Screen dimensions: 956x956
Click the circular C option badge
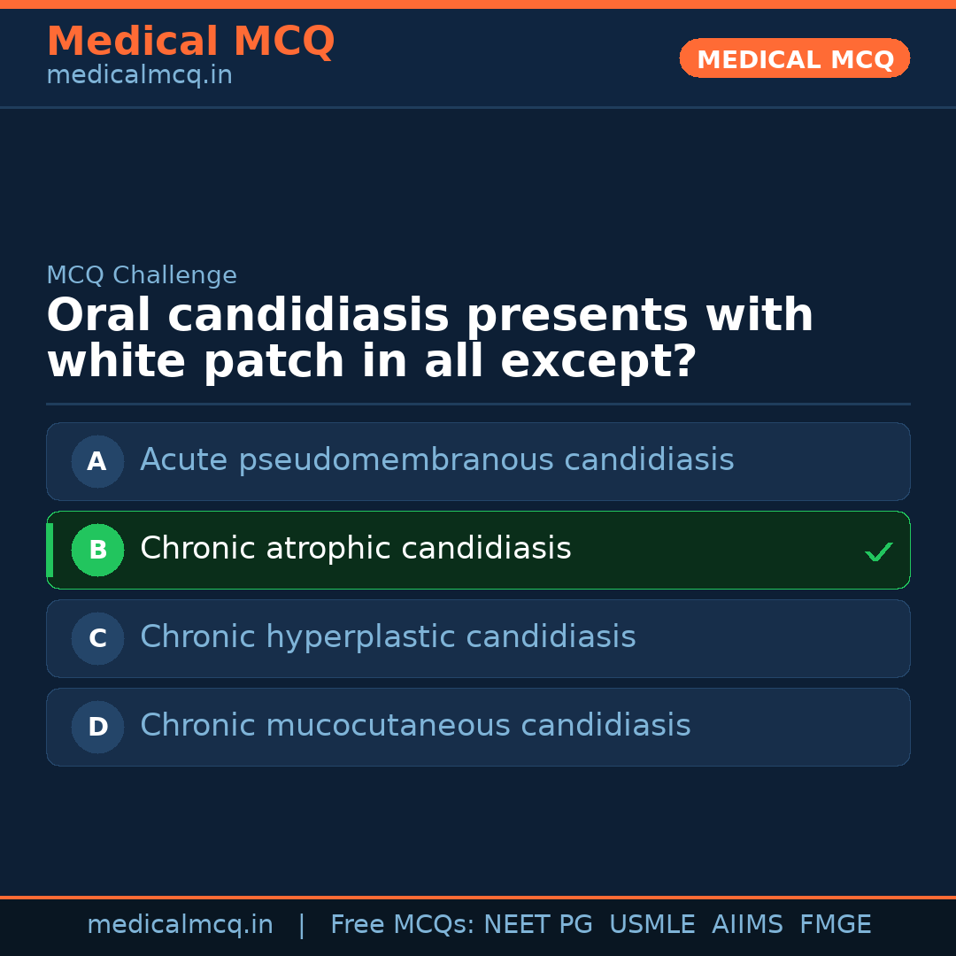tap(97, 638)
